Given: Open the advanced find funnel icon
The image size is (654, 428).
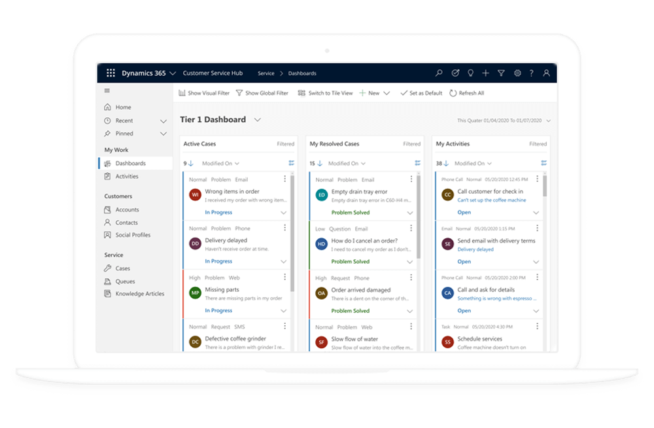Looking at the screenshot, I should [x=501, y=73].
